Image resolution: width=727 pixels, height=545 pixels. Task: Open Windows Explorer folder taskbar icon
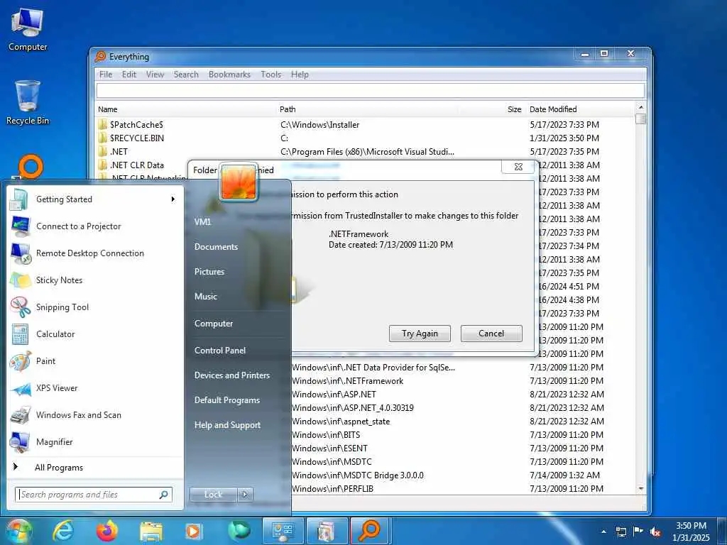[151, 531]
